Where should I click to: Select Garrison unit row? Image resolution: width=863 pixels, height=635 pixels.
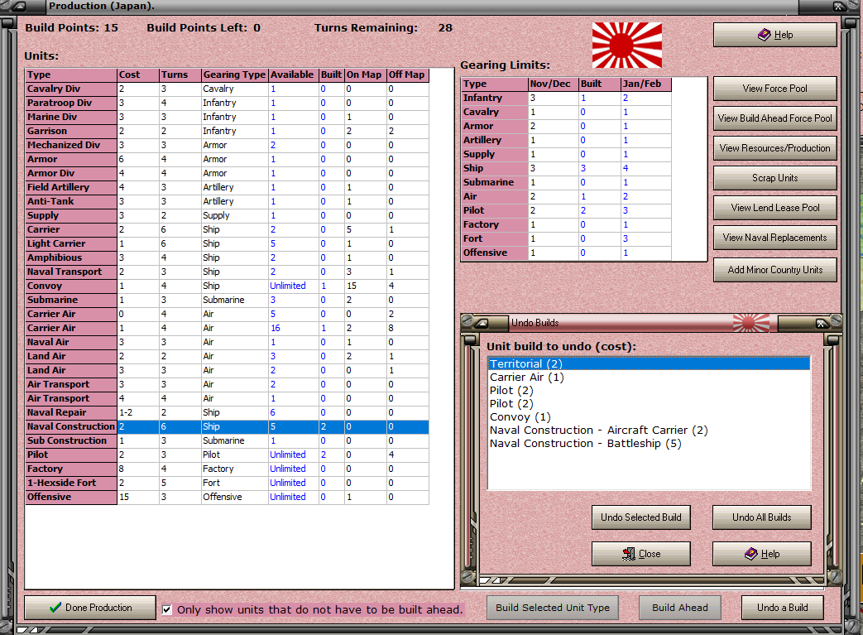(x=227, y=131)
